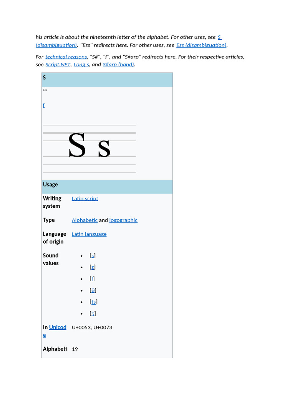Open the Ess (disambiguation) link

pyautogui.click(x=201, y=45)
